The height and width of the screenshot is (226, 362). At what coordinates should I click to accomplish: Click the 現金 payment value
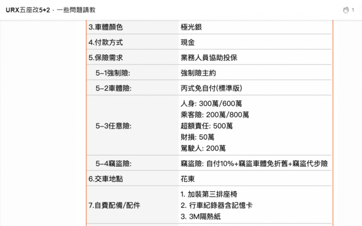[x=188, y=42]
